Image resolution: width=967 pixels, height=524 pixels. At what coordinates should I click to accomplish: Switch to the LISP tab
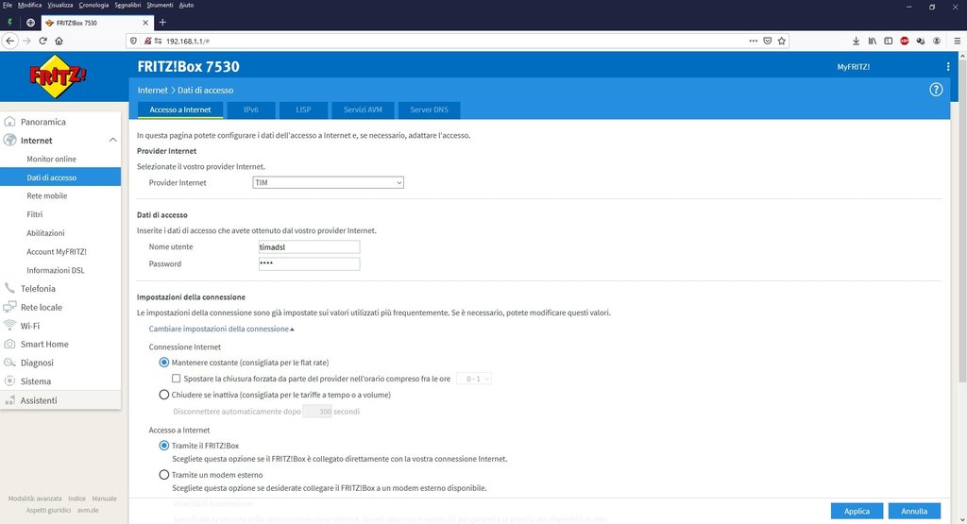(x=303, y=110)
